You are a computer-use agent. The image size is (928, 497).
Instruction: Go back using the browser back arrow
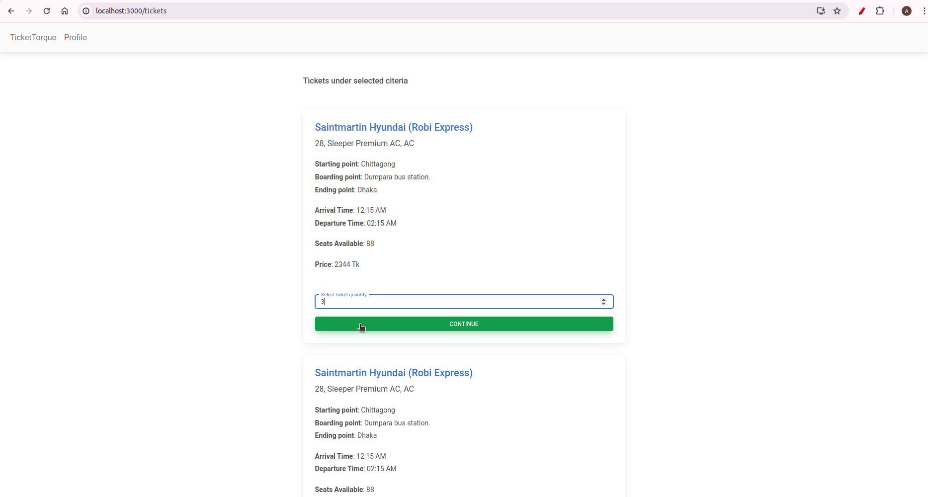coord(11,11)
